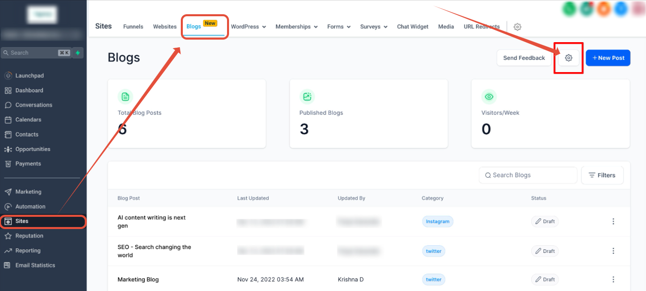Click the Calendars sidebar icon
This screenshot has height=291, width=646.
[x=8, y=120]
